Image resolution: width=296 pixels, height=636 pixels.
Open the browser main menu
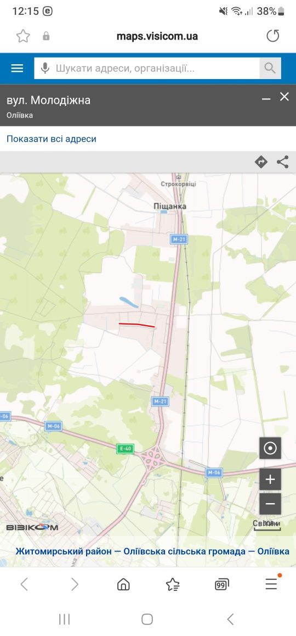[271, 584]
